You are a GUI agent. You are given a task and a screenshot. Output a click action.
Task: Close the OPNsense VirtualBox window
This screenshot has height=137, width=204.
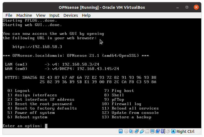196,7
